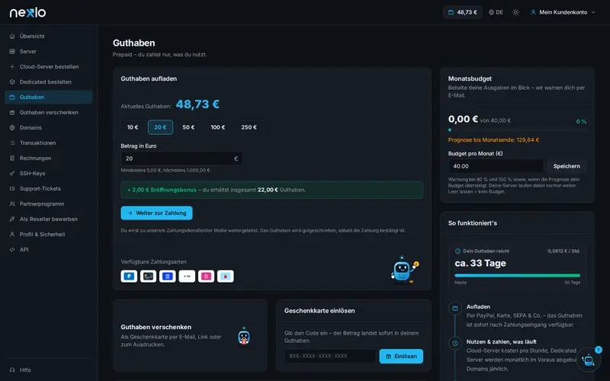Click the '0,0612 € / Std.' rate text
This screenshot has width=610, height=381.
(x=563, y=251)
